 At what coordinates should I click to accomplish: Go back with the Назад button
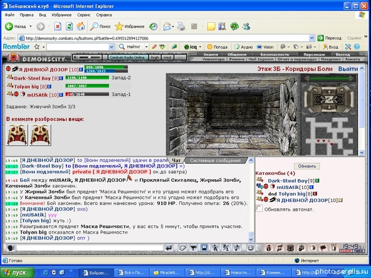point(15,27)
